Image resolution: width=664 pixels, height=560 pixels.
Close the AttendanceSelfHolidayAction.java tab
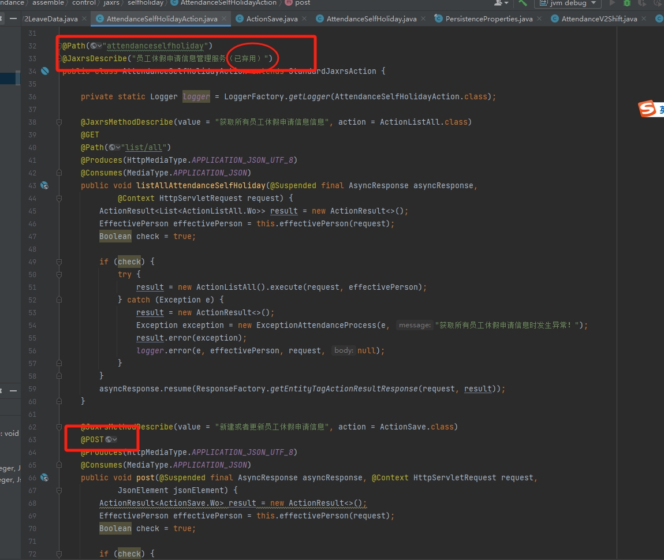224,18
